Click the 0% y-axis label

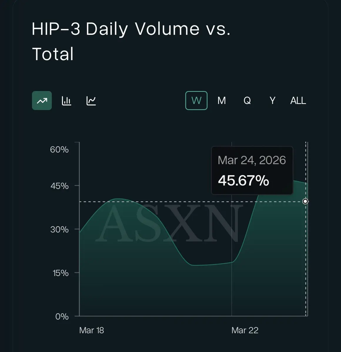(62, 317)
